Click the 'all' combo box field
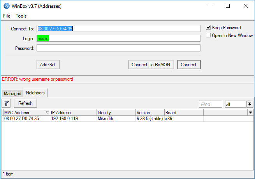This screenshot has width=255, height=179. pyautogui.click(x=235, y=104)
